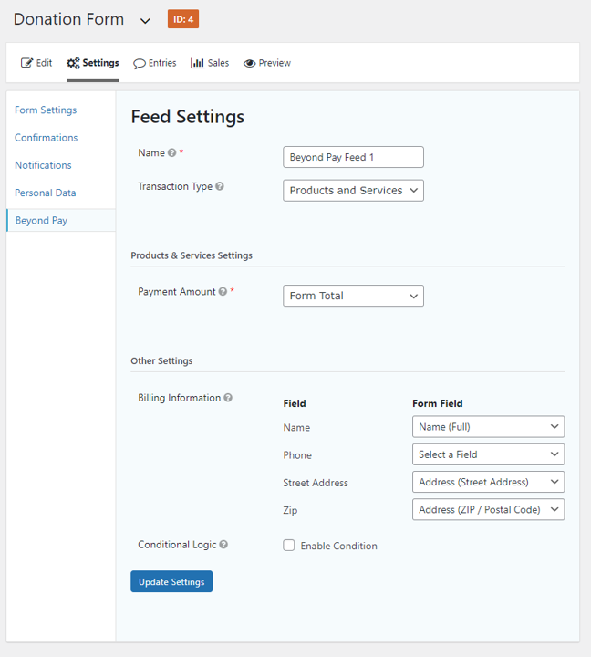Open the Transaction Type dropdown

pyautogui.click(x=353, y=191)
